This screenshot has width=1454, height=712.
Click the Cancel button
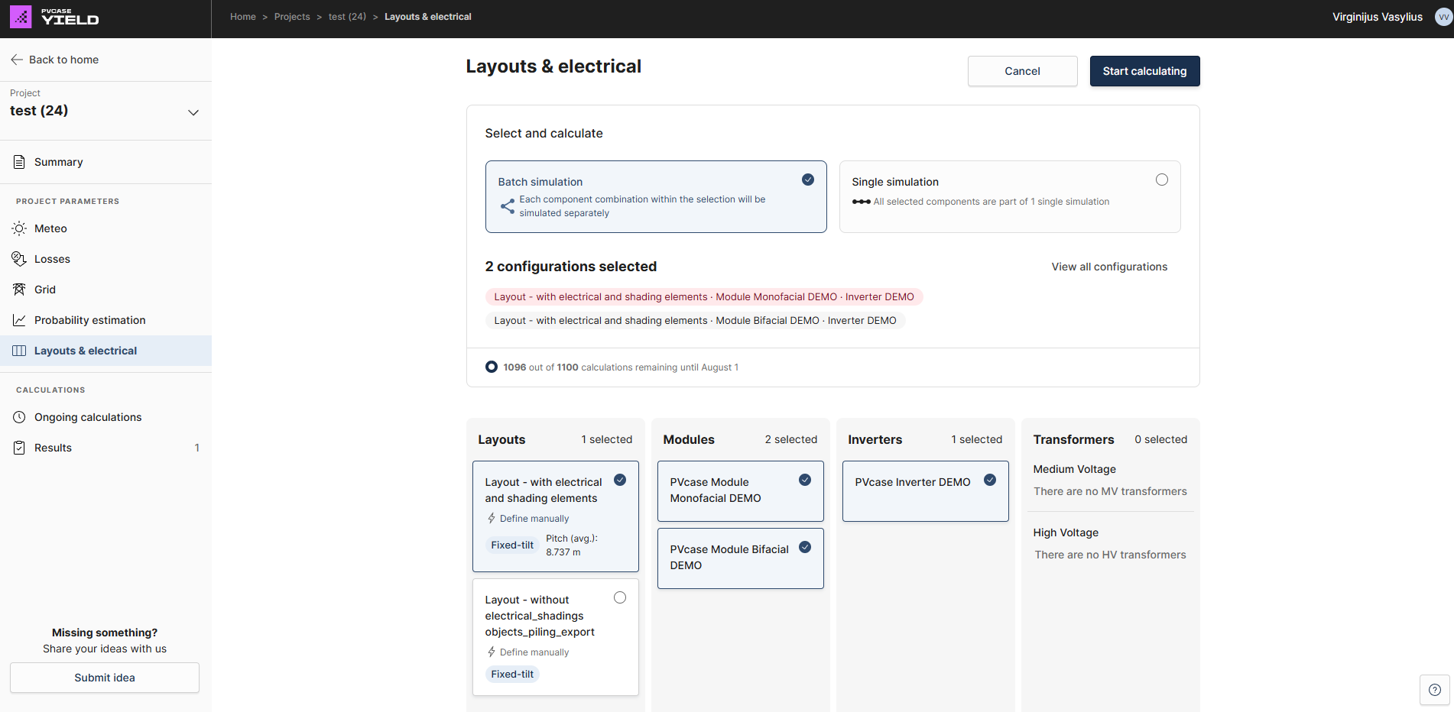click(x=1022, y=71)
